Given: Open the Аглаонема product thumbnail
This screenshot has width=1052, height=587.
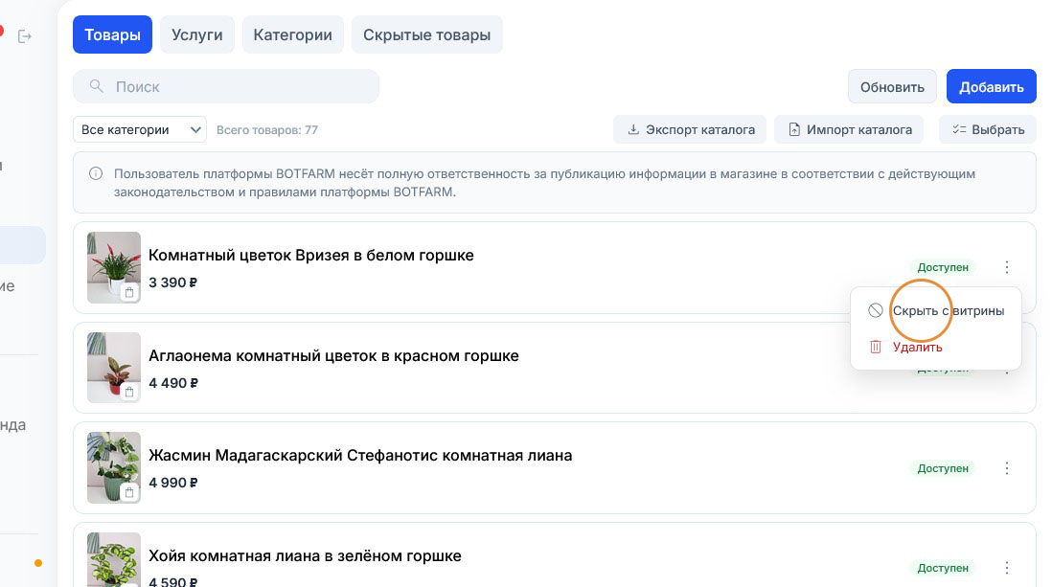Looking at the screenshot, I should [114, 368].
